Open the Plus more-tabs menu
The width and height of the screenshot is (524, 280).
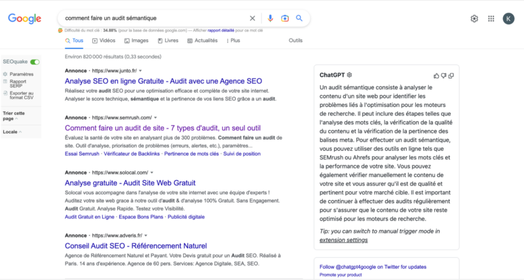pos(233,41)
